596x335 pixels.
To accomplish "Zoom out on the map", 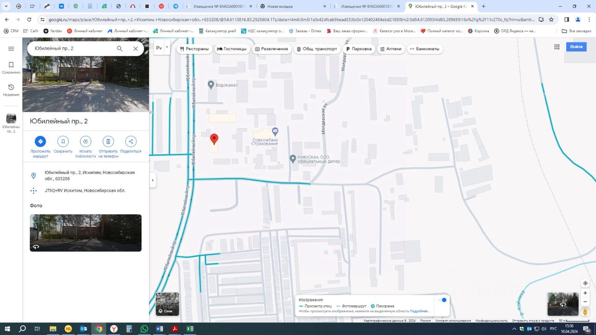I will point(585,302).
